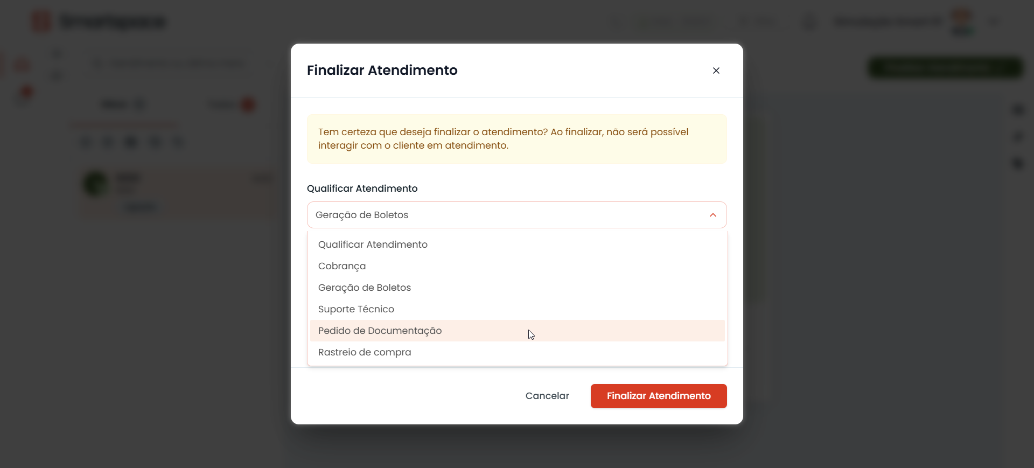Open the user profile avatar in header
The height and width of the screenshot is (468, 1034).
tap(962, 22)
